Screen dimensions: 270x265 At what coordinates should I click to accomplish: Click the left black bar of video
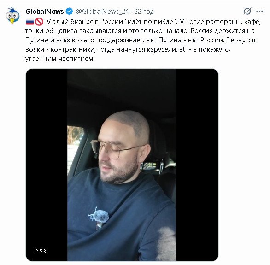(47, 165)
